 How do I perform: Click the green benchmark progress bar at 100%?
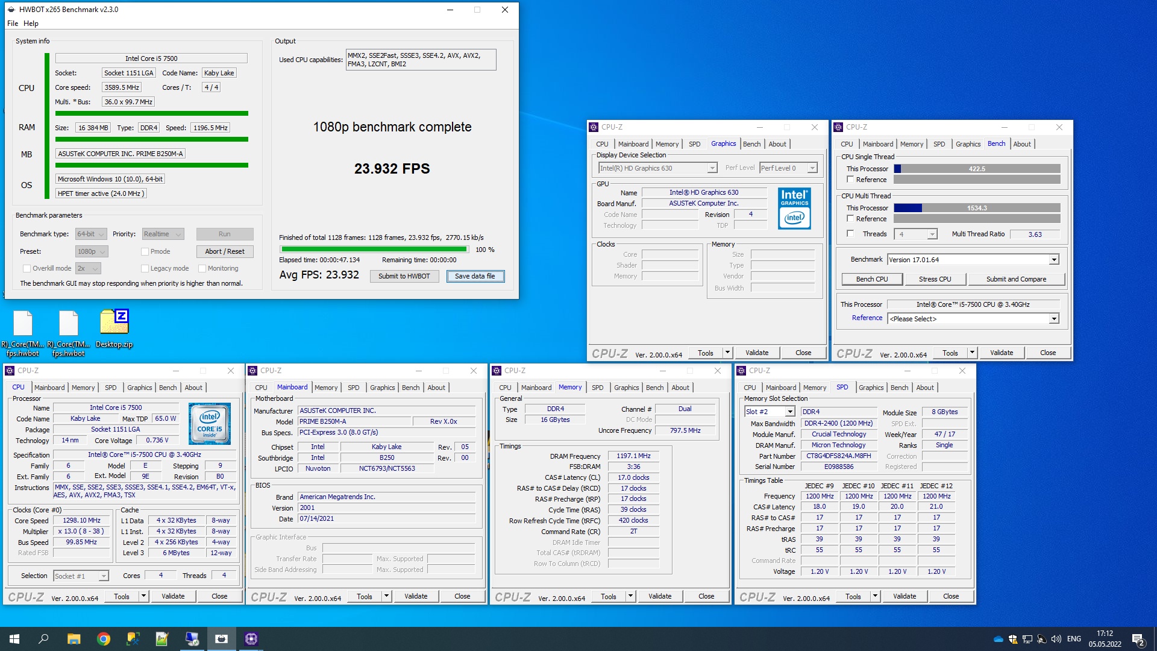point(374,250)
